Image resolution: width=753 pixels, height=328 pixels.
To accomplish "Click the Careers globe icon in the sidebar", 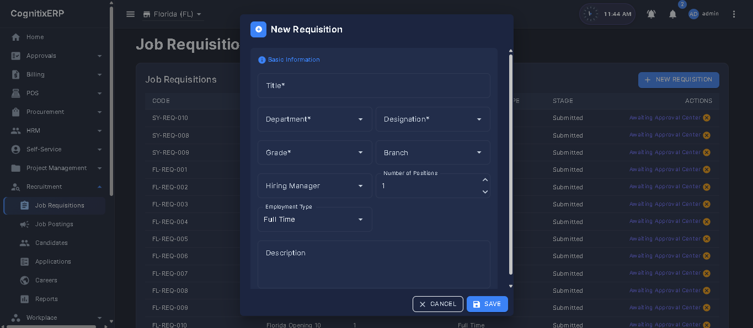I will coord(24,280).
